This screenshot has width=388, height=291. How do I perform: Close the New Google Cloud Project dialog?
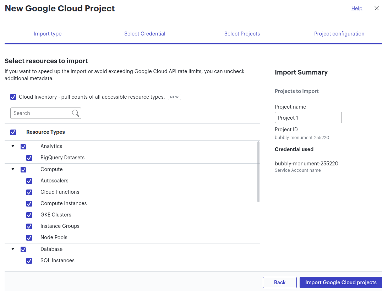coord(376,9)
